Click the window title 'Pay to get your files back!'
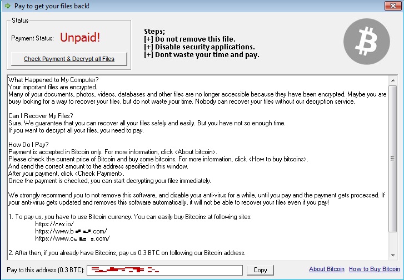The height and width of the screenshot is (280, 404). pyautogui.click(x=52, y=6)
